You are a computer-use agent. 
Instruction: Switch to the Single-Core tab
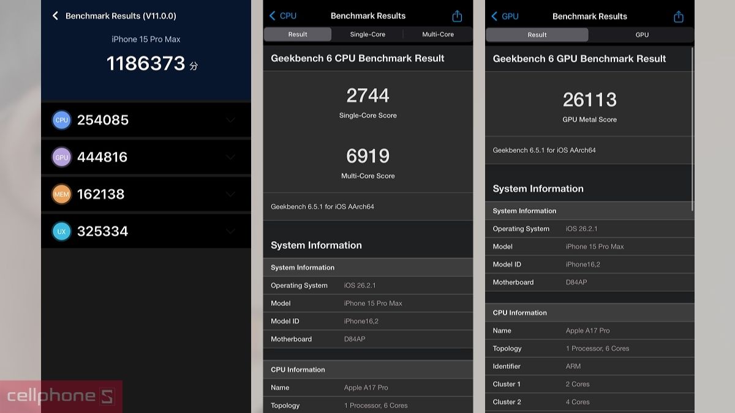367,34
